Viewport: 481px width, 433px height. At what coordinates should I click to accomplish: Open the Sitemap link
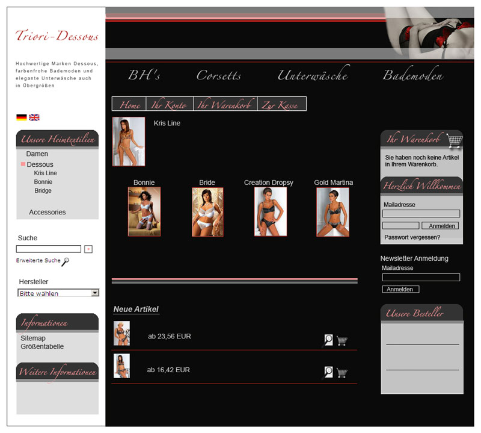tap(33, 338)
